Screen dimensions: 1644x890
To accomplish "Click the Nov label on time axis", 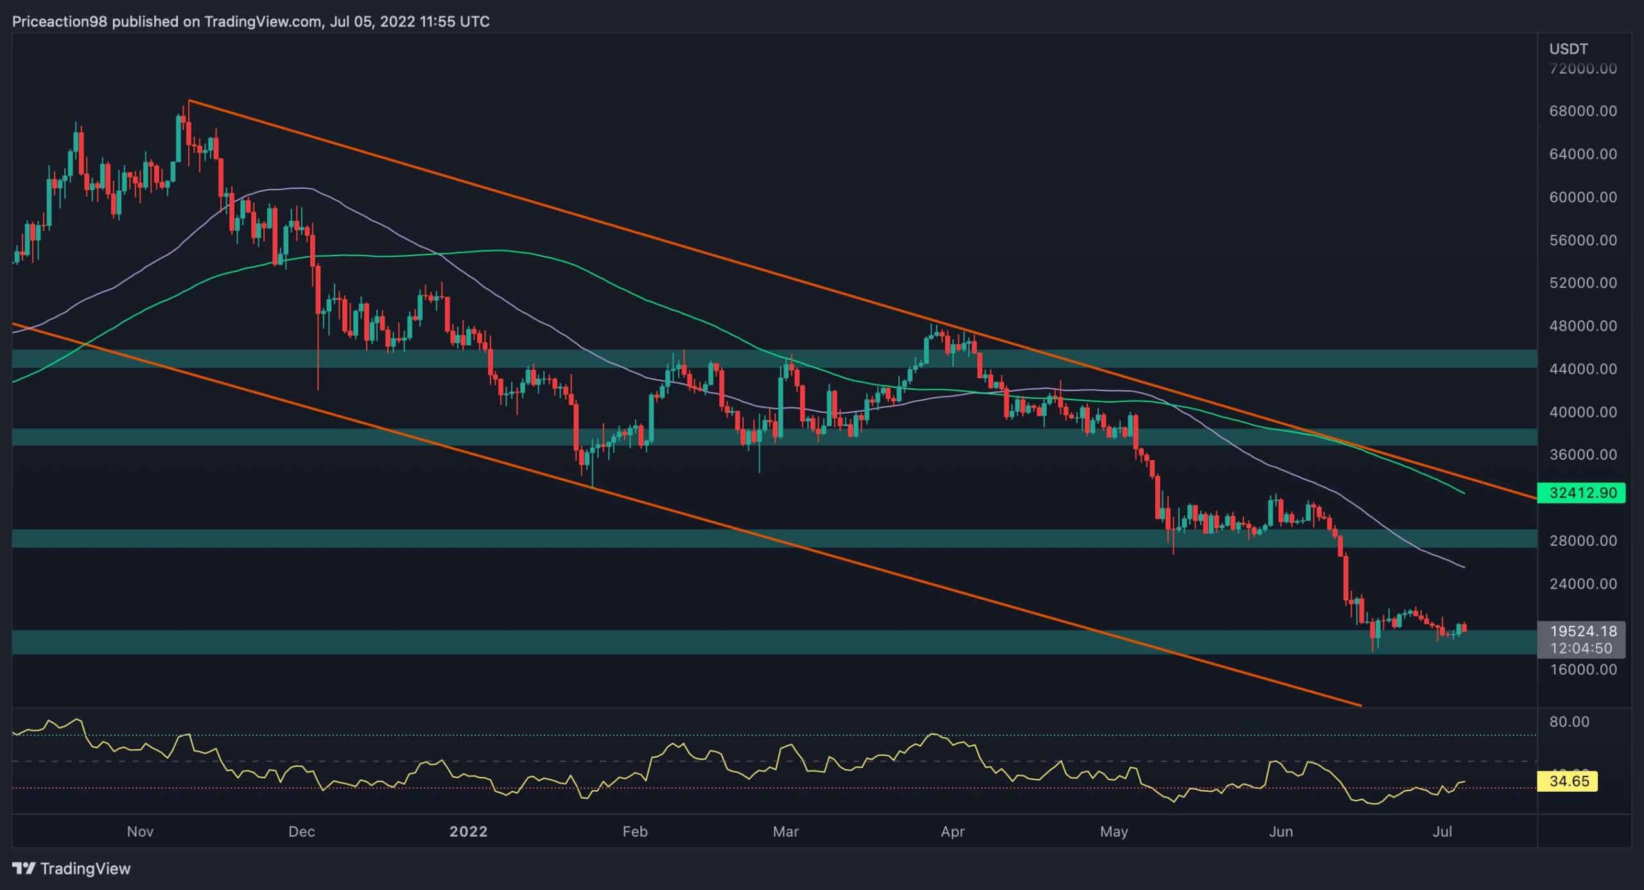I will 140,832.
